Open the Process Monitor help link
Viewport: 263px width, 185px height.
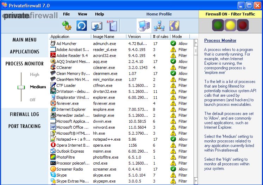(x=220, y=40)
